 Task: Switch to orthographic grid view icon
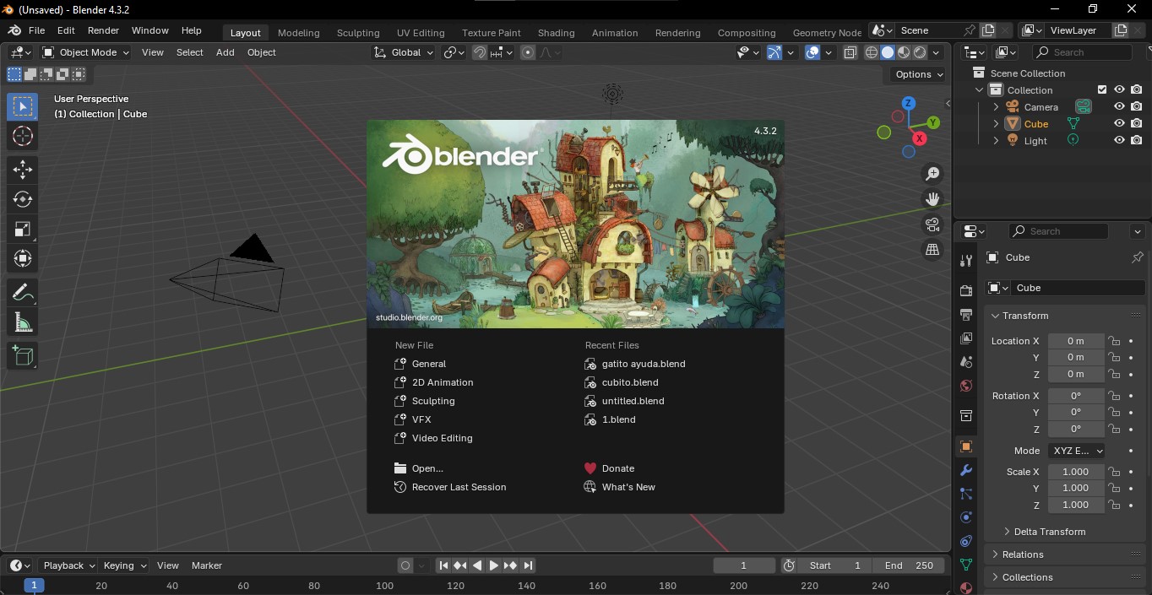[932, 250]
